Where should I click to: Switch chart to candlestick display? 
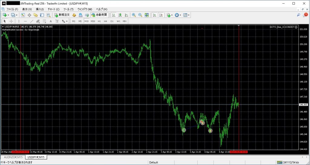120,15
